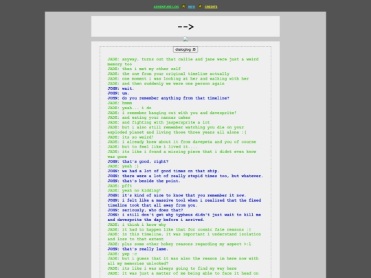Click 'JADE: yeah no kidding!' line

point(134,191)
